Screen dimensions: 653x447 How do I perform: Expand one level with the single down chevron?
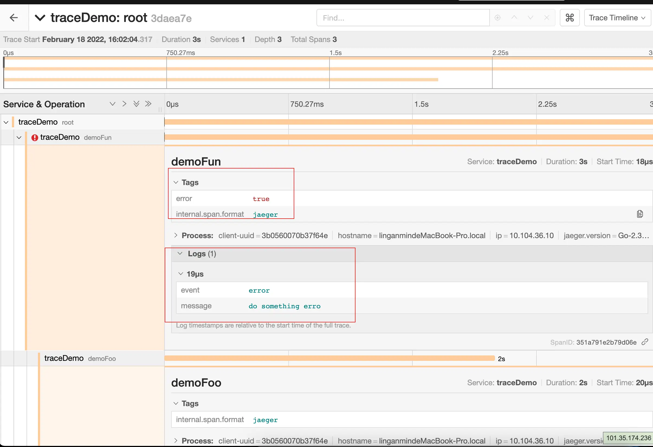(x=112, y=104)
